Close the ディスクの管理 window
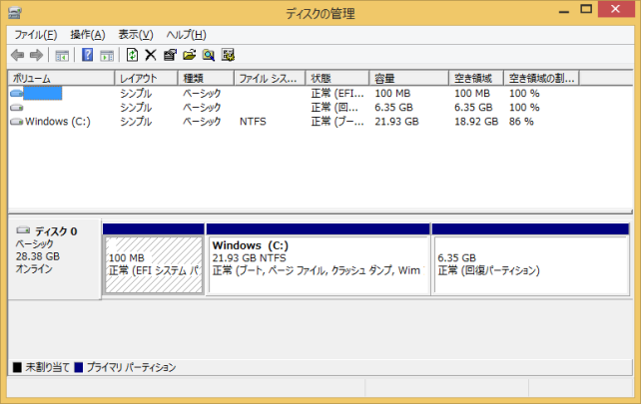The height and width of the screenshot is (404, 641). click(x=616, y=9)
